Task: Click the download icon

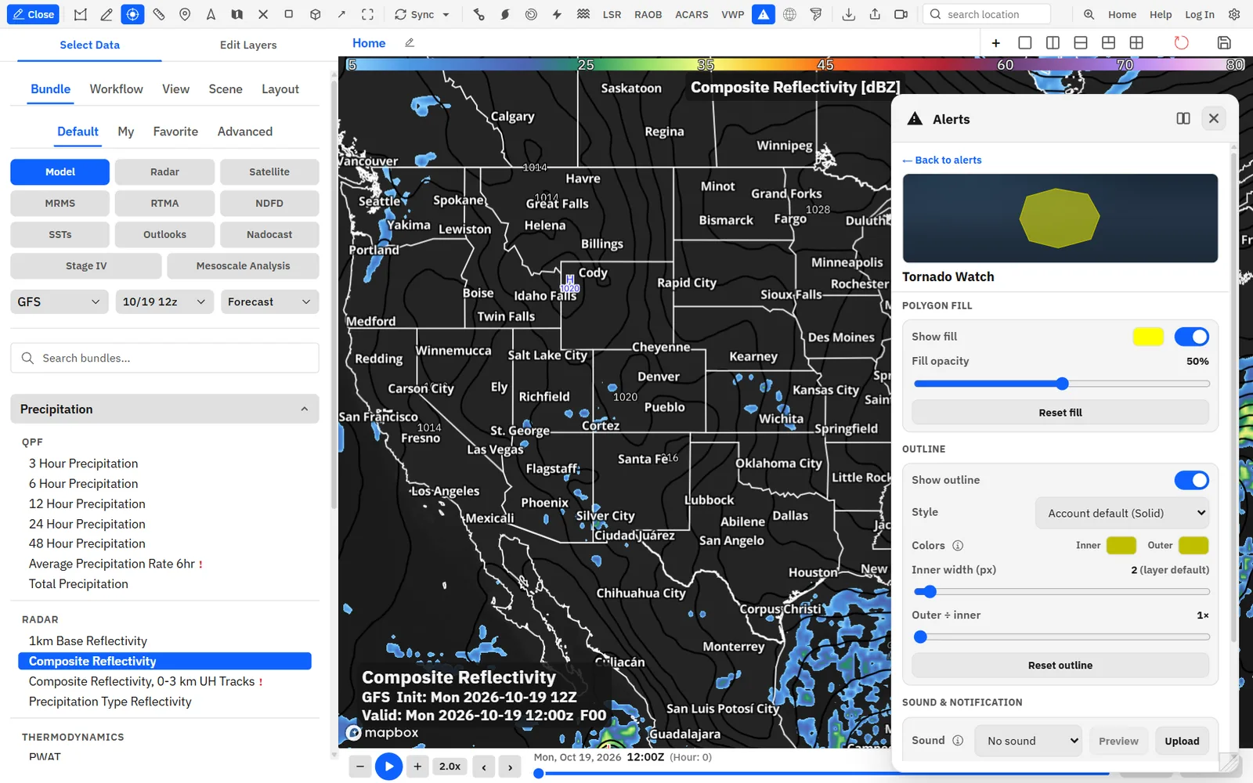Action: coord(849,14)
